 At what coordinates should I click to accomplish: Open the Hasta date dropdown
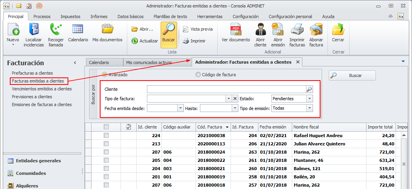[235, 108]
